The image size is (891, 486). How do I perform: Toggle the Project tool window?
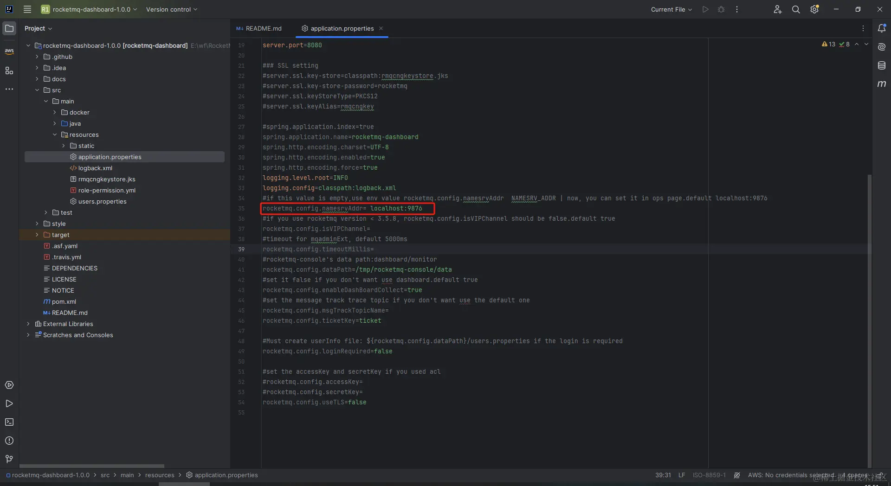point(9,28)
